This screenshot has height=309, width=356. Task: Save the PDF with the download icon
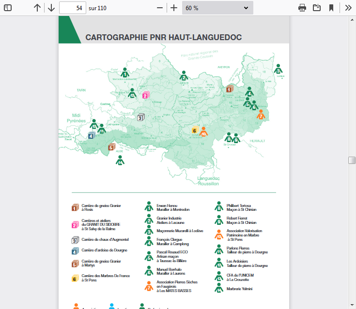click(x=317, y=8)
